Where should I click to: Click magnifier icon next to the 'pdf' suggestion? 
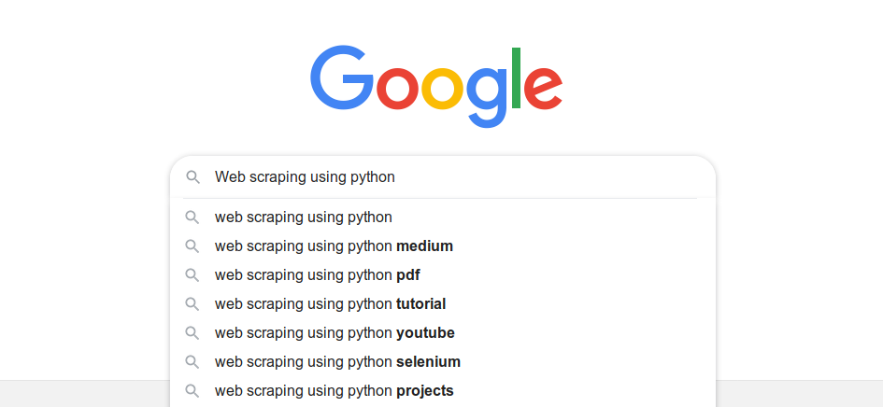[x=192, y=275]
